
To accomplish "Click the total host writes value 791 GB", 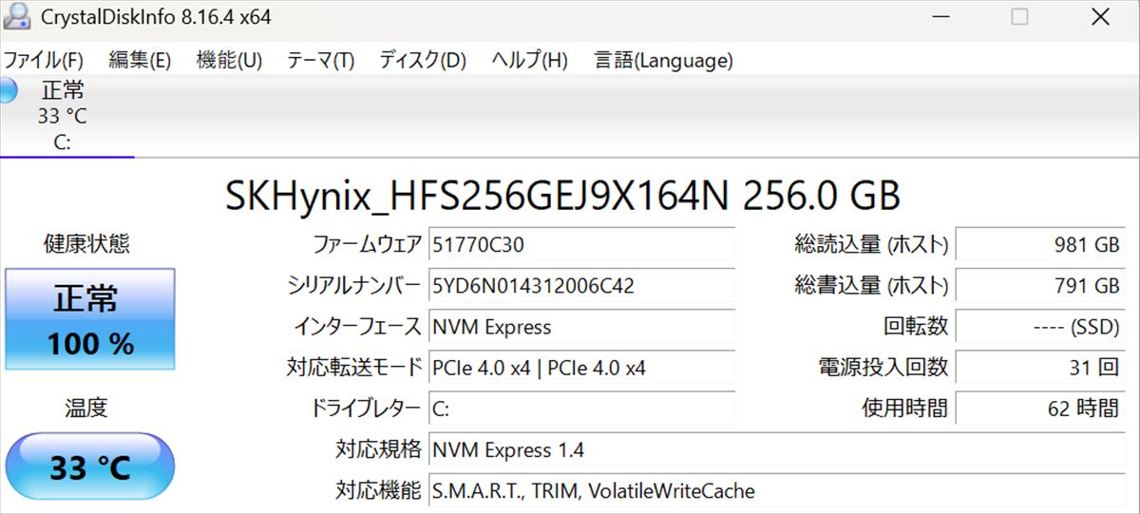I will tap(1041, 286).
